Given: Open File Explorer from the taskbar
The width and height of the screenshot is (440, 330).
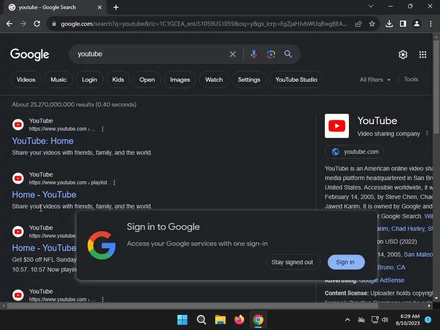Looking at the screenshot, I should pos(220,320).
